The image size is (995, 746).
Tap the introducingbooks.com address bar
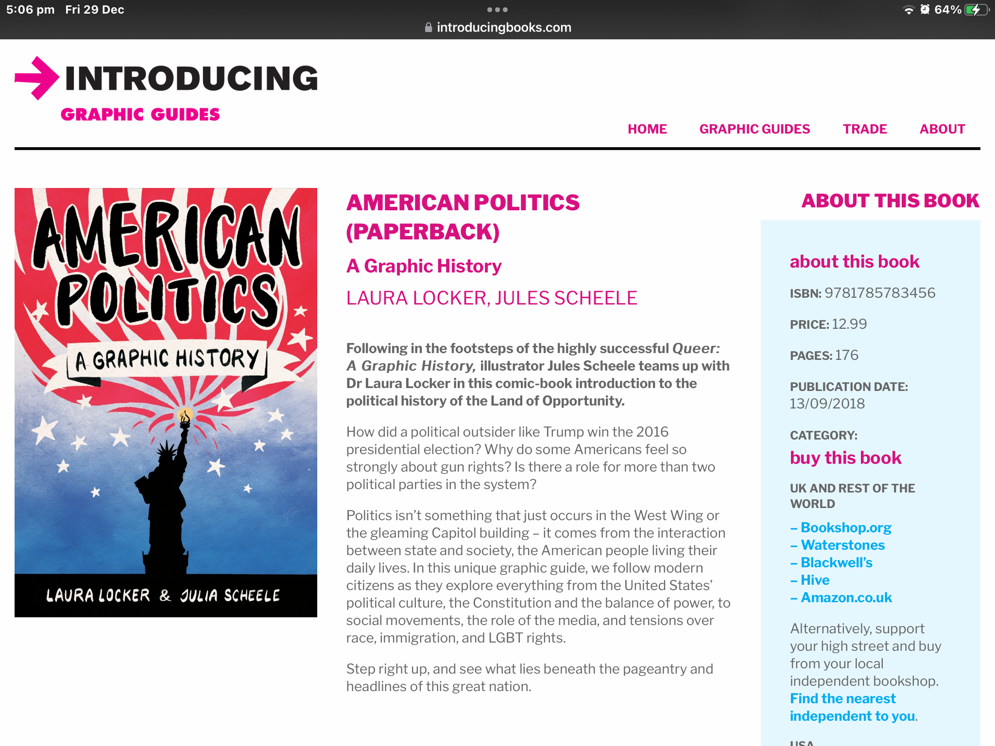point(503,28)
